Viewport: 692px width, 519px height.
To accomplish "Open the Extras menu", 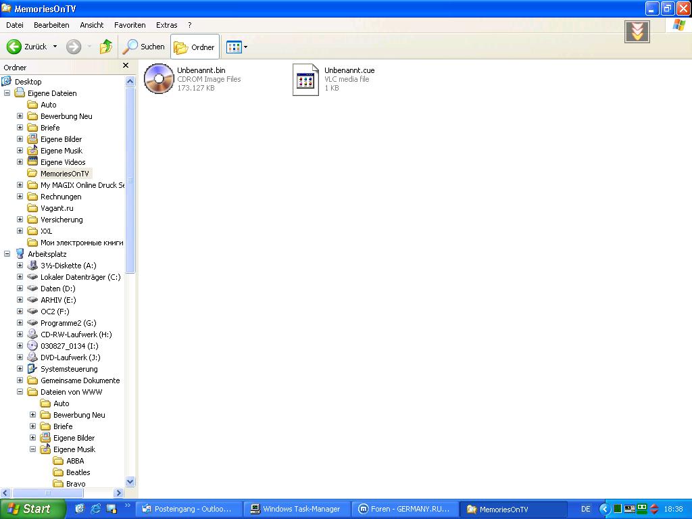I will pyautogui.click(x=167, y=25).
